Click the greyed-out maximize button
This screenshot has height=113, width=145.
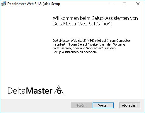[124, 4]
